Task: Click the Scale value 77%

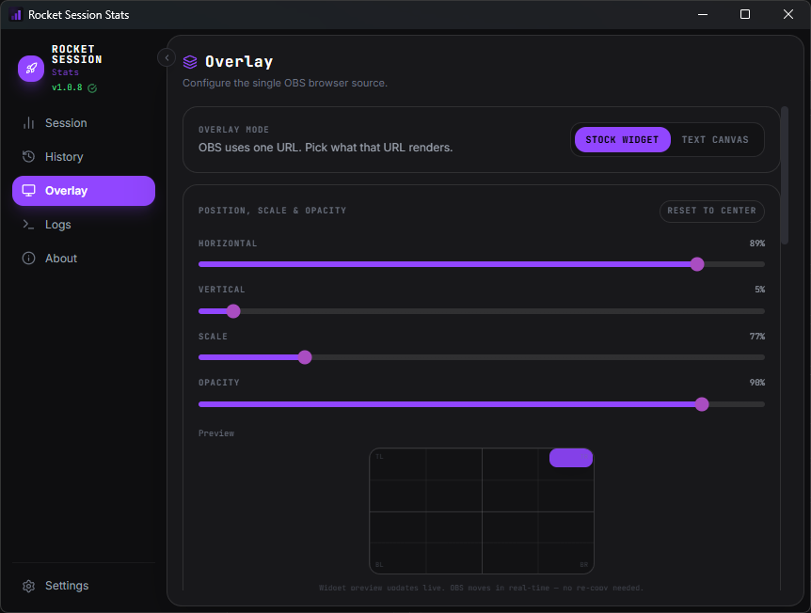Action: pos(756,337)
